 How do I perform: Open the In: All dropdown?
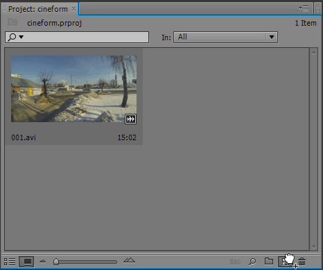[225, 37]
